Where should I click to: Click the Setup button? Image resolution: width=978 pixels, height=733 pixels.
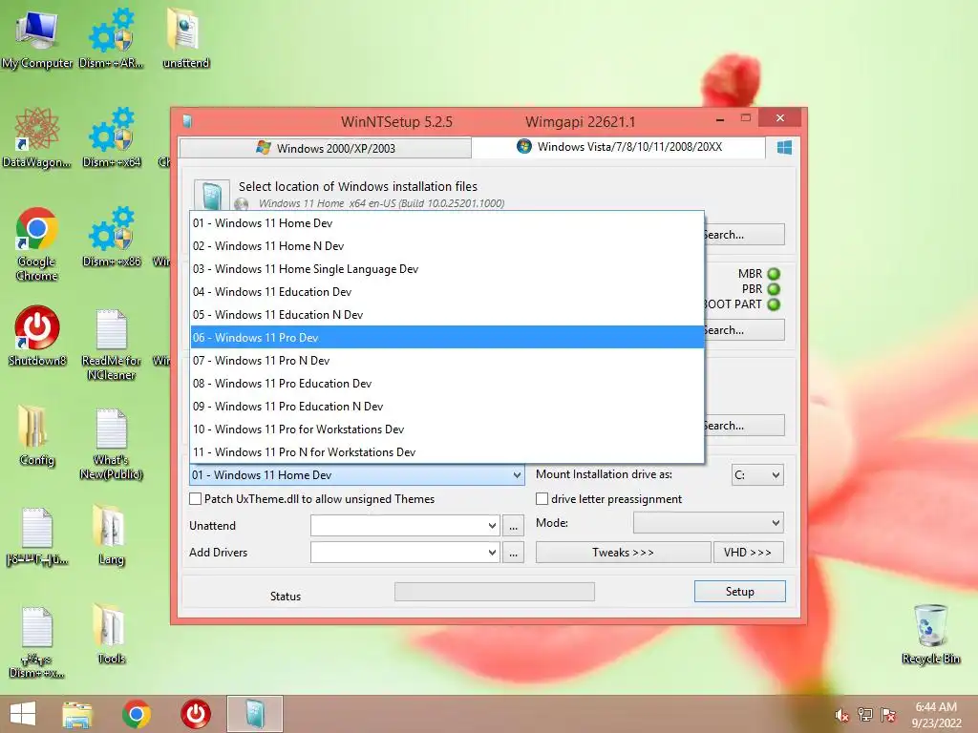(740, 592)
